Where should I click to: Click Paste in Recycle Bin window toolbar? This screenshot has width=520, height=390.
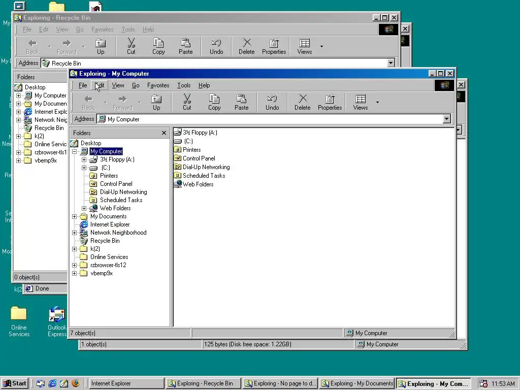(x=186, y=46)
